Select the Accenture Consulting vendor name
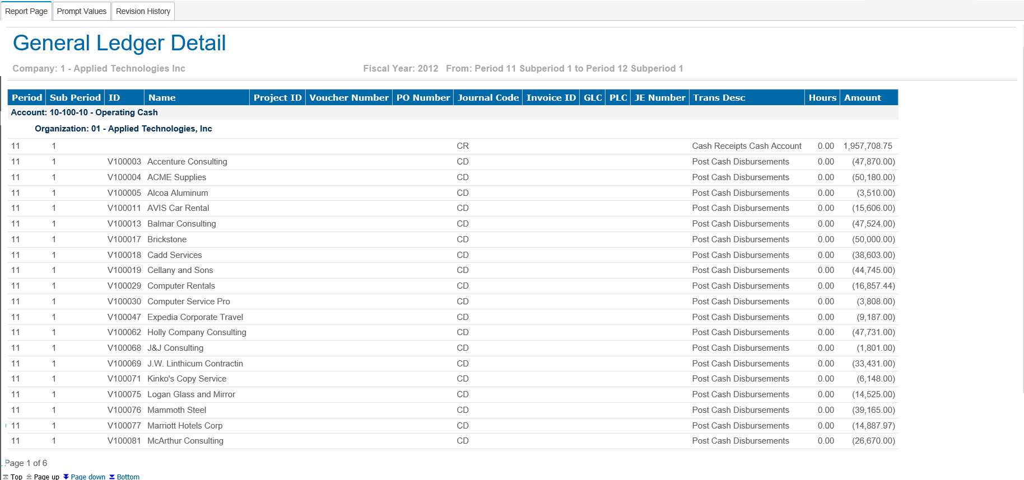 click(187, 162)
